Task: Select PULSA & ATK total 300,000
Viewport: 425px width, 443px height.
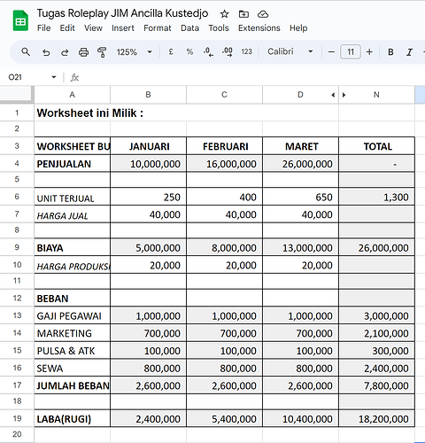Action: [x=377, y=351]
